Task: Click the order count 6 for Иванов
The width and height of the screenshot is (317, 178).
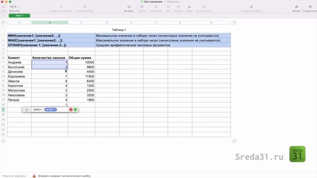Action: tap(50, 81)
